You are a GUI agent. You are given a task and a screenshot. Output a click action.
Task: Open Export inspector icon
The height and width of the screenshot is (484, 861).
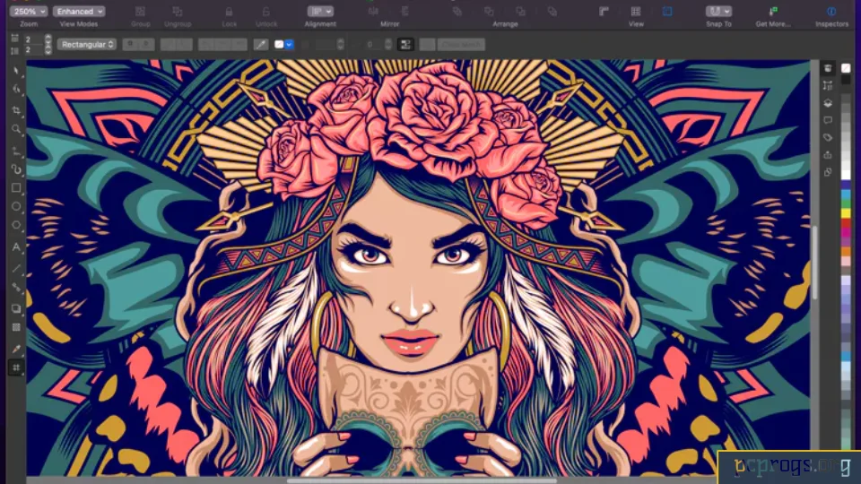coord(828,155)
